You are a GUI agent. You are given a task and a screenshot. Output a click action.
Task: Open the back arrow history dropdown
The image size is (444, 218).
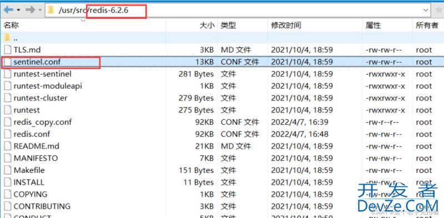18,10
